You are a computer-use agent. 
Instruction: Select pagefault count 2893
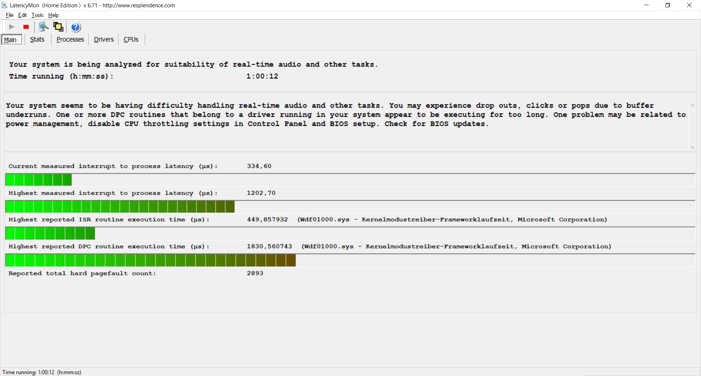click(x=255, y=273)
